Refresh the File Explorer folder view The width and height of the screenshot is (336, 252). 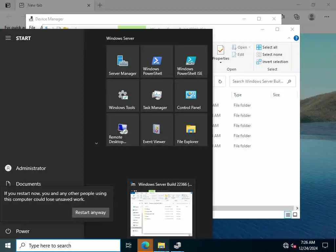(x=220, y=81)
